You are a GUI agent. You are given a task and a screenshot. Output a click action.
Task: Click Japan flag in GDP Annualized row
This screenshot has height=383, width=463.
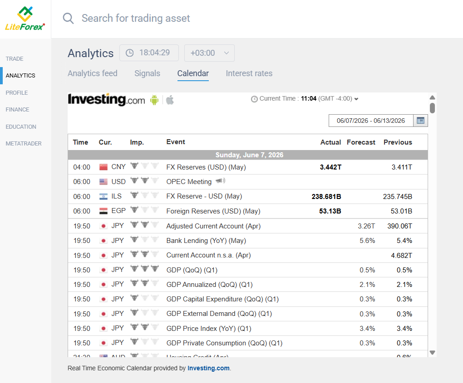[103, 285]
